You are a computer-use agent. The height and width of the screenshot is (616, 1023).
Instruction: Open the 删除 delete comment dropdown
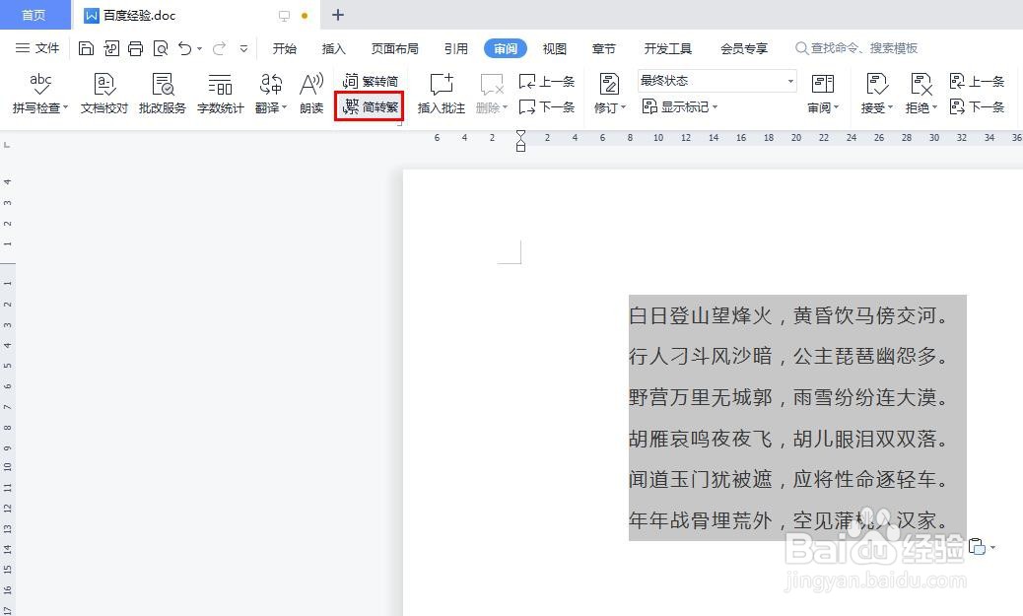coord(490,108)
